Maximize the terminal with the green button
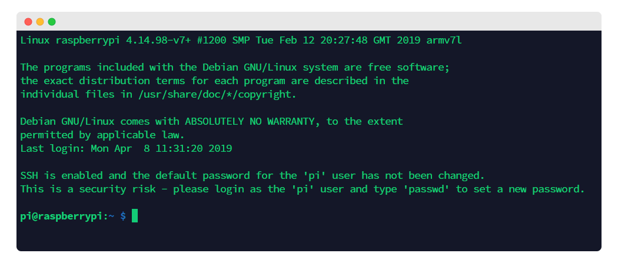This screenshot has width=618, height=263. (52, 22)
